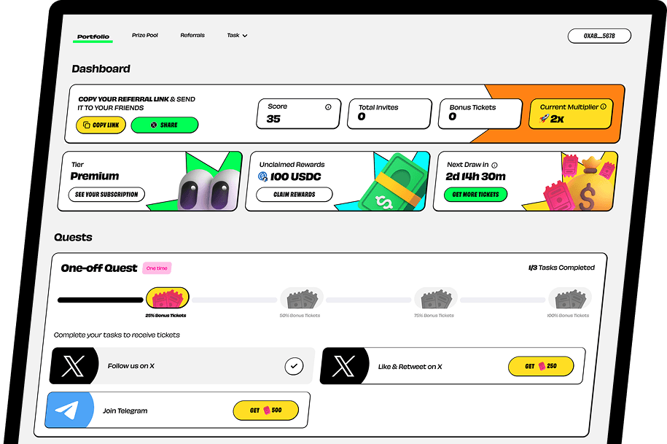Click the X logo on Like & Retweet task
The width and height of the screenshot is (667, 444).
point(344,366)
